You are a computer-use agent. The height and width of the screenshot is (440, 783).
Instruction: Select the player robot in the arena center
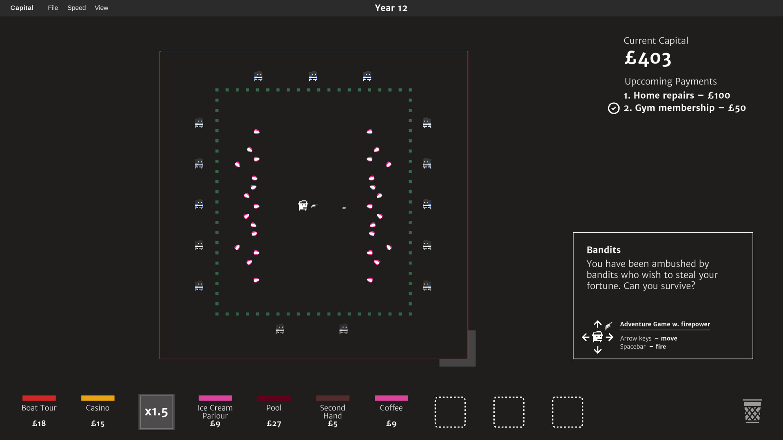(303, 206)
